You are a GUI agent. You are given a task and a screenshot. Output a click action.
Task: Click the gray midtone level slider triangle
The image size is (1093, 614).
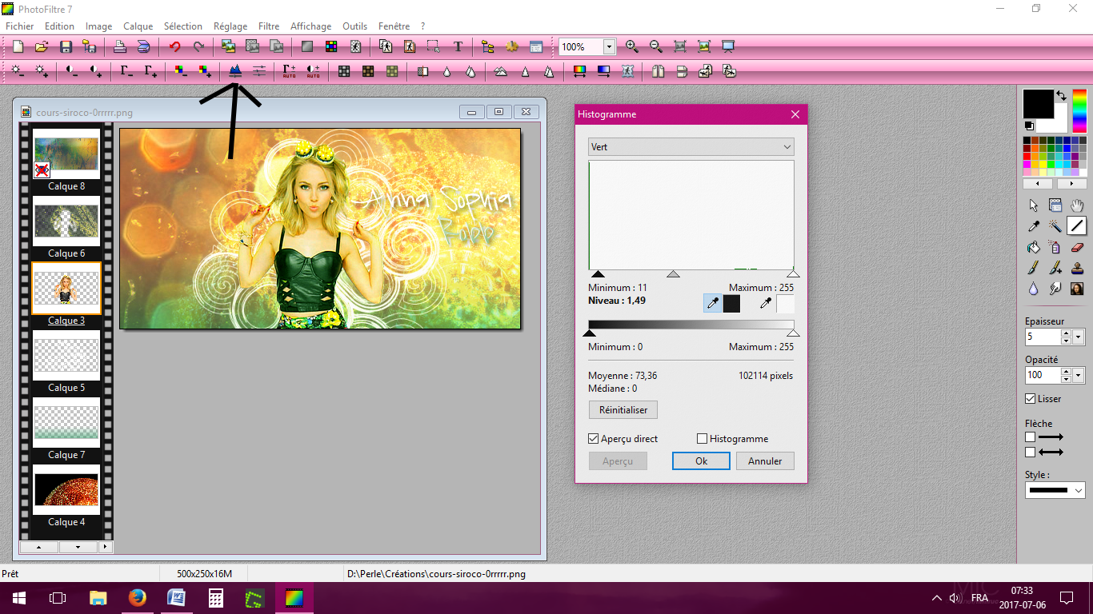674,274
